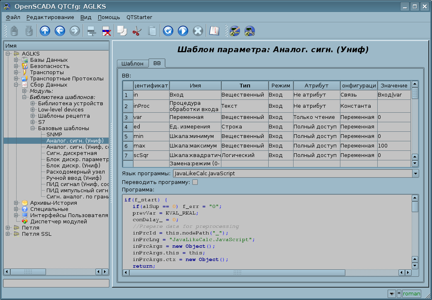The width and height of the screenshot is (432, 300).
Task: Click the add item toolbar icon
Action: click(91, 31)
